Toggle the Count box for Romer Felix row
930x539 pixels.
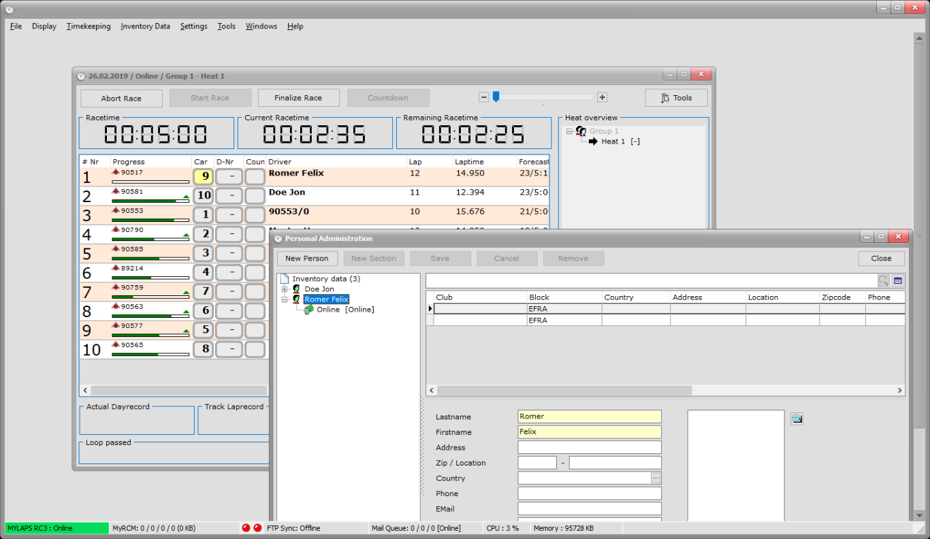[x=255, y=177]
